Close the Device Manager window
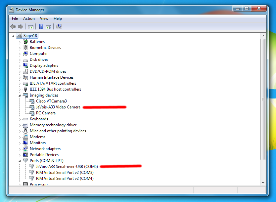Screen dimensions: 276x202 click(259, 9)
